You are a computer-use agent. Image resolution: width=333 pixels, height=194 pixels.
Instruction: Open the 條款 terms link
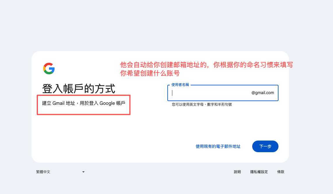(280, 172)
